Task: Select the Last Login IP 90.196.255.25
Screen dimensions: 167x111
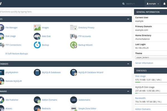Action: (142, 48)
